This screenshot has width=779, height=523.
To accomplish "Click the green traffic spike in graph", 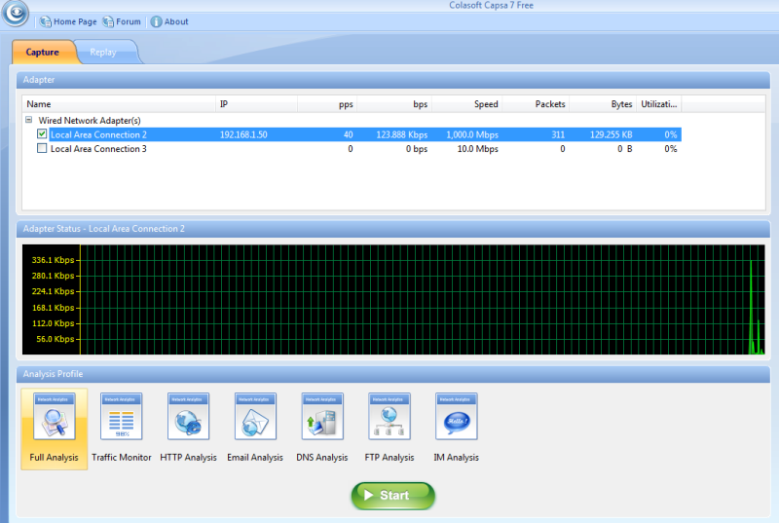I will pyautogui.click(x=751, y=308).
